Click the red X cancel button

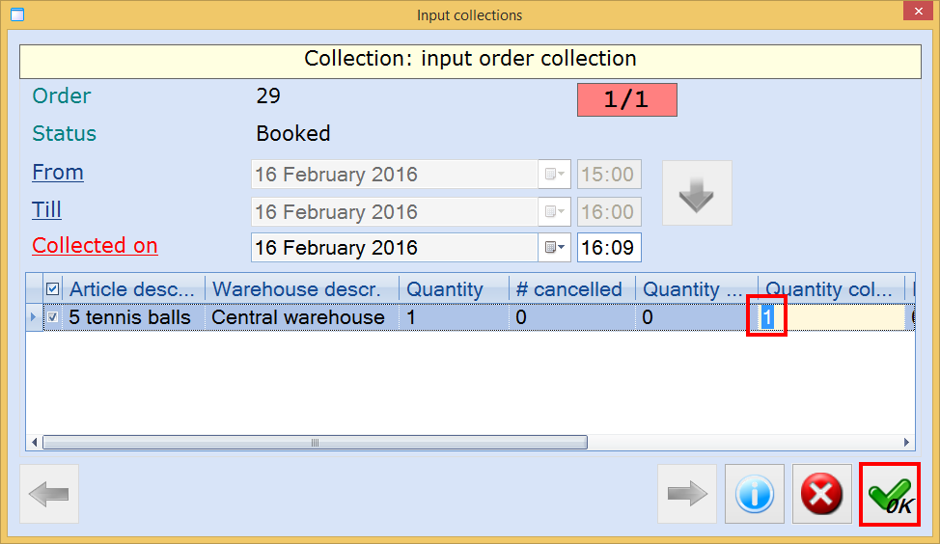tap(821, 495)
